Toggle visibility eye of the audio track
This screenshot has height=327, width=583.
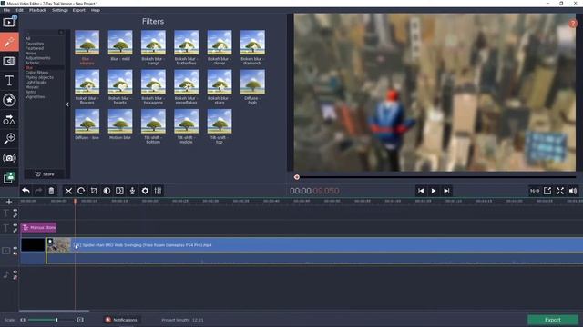pyautogui.click(x=15, y=272)
